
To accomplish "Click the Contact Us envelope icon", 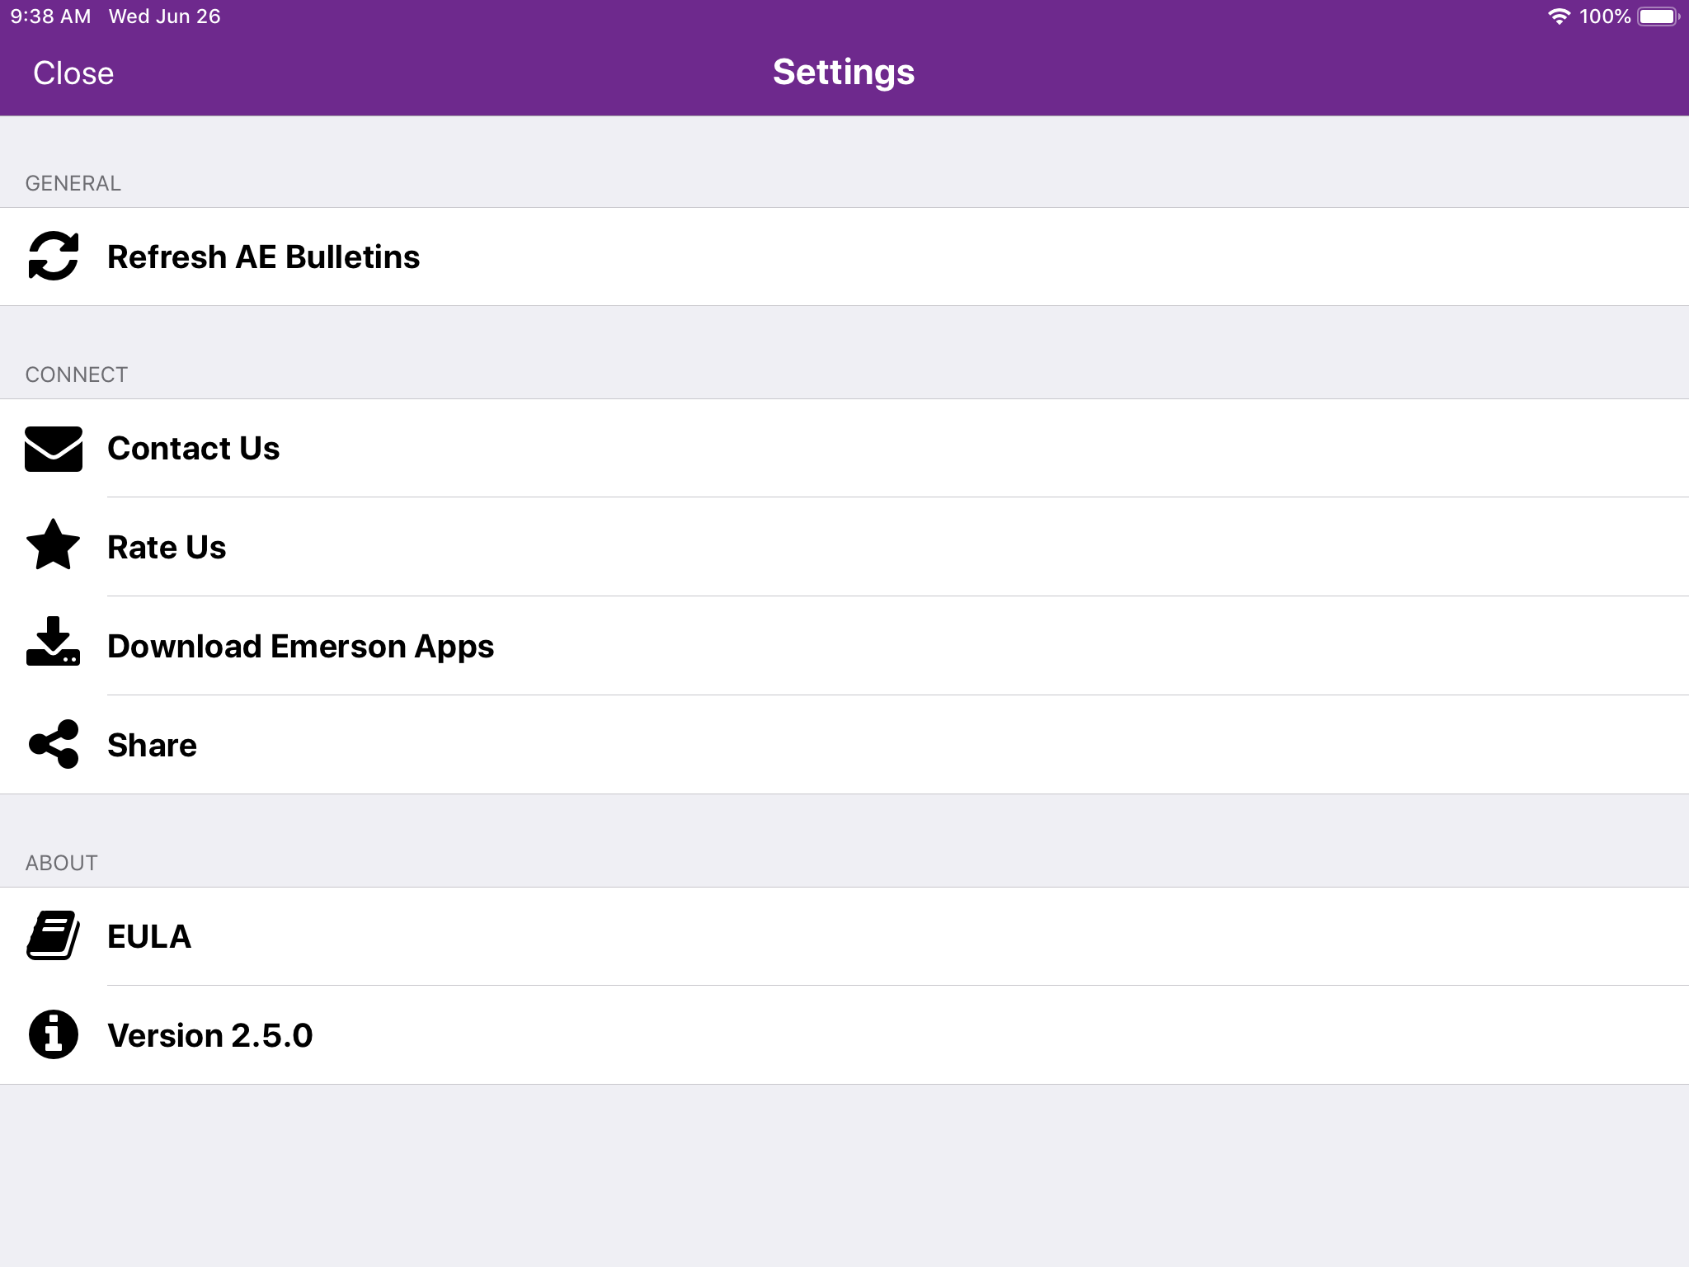I will 53,449.
